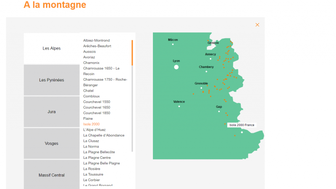Click the Lyon city marker on map

[x=176, y=67]
